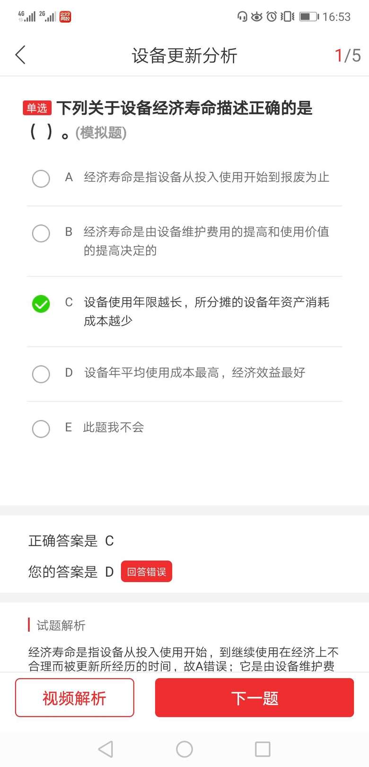Select the green checked option C radio
Image resolution: width=369 pixels, height=767 pixels.
coord(41,304)
